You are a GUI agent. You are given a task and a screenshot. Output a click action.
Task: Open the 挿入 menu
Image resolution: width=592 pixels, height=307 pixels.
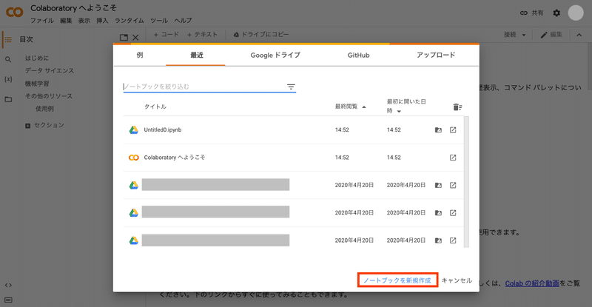[x=102, y=21]
